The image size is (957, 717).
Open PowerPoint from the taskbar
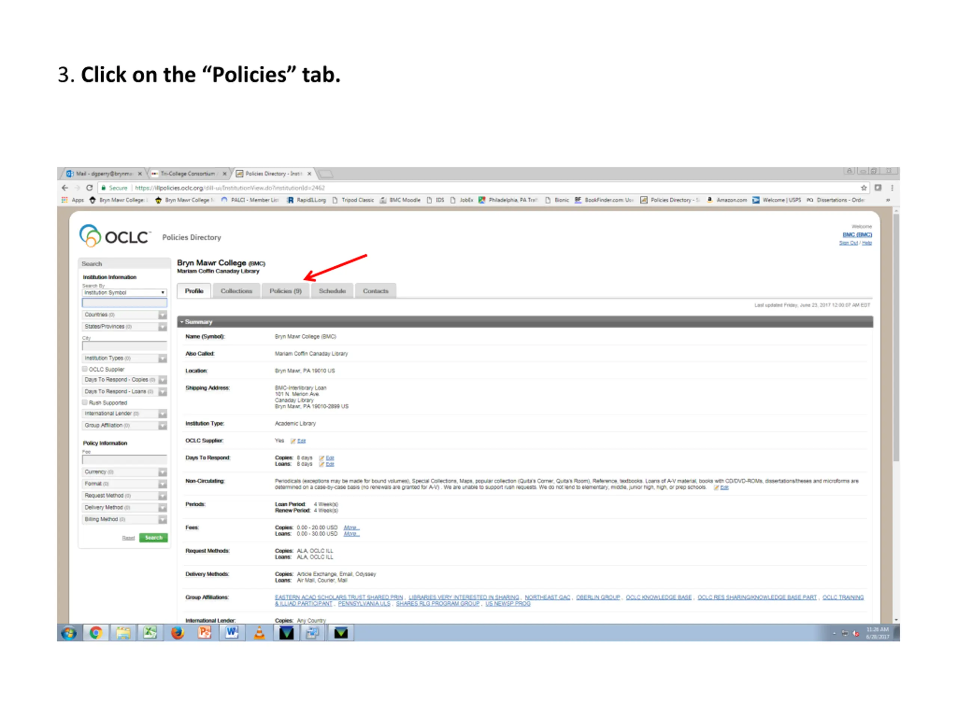pos(204,633)
